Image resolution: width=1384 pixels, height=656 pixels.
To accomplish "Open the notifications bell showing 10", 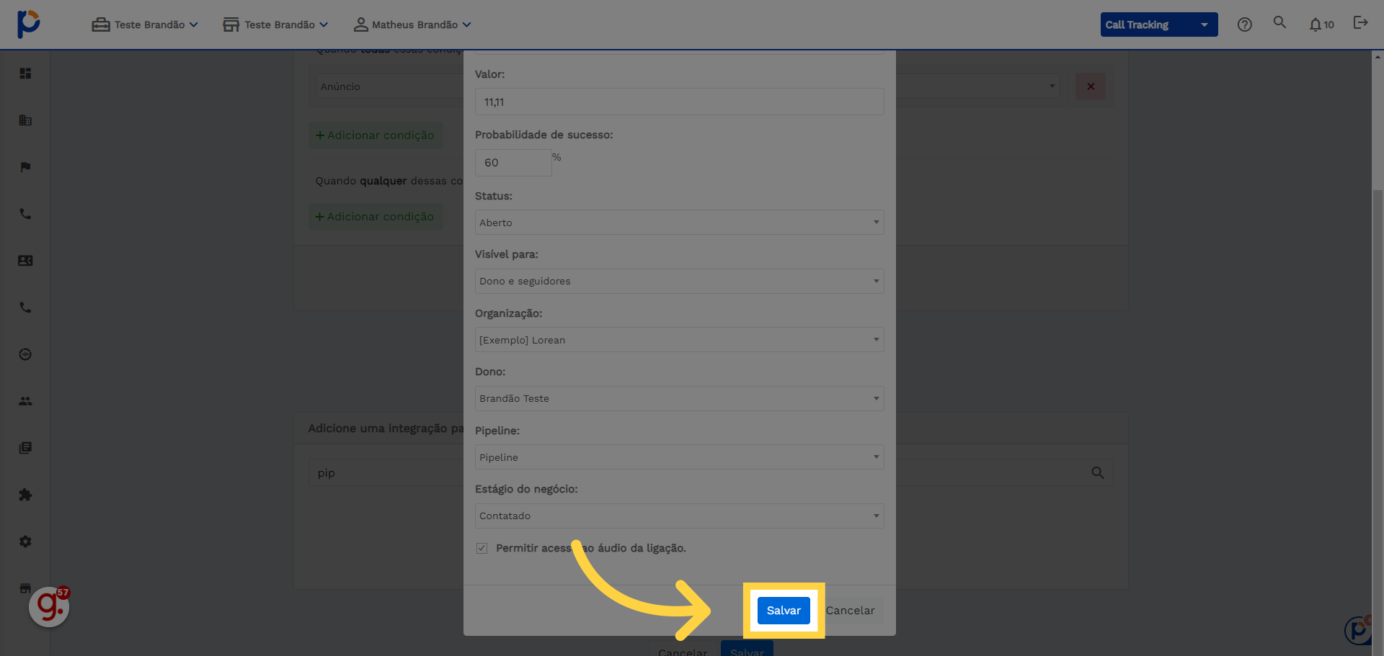I will pos(1321,24).
